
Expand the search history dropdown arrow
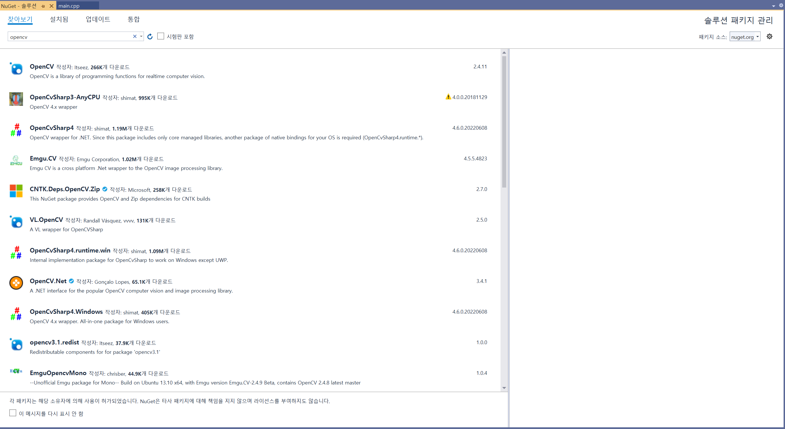[x=141, y=37]
